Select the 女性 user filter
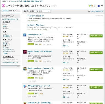The image size is (105, 104). point(5,46)
